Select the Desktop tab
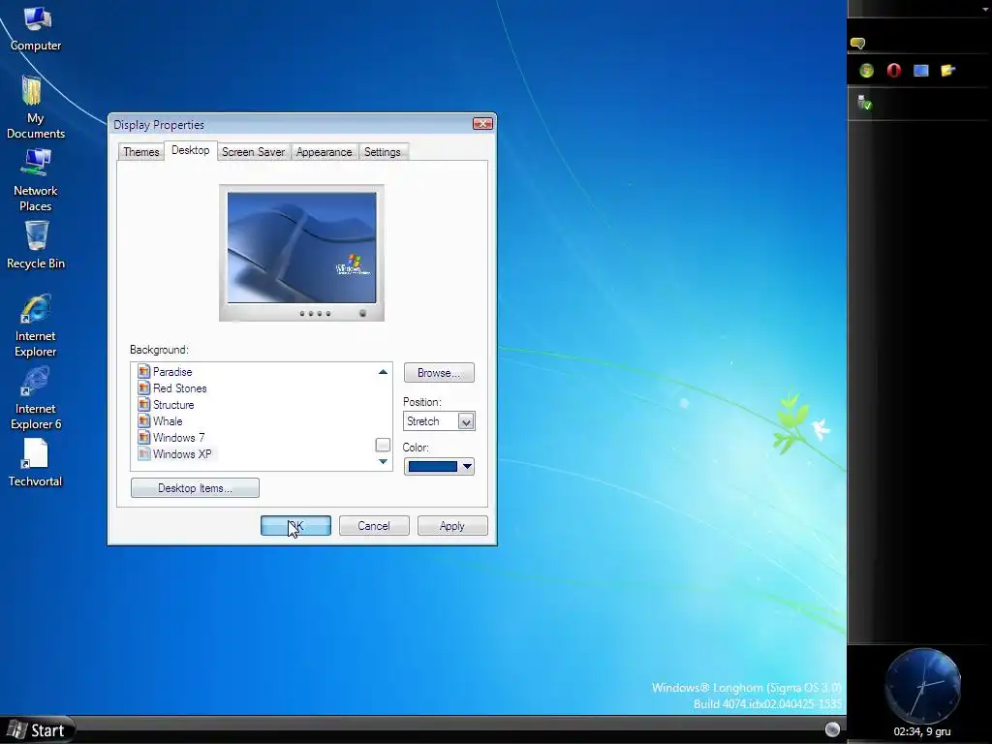This screenshot has height=744, width=992. [x=191, y=150]
